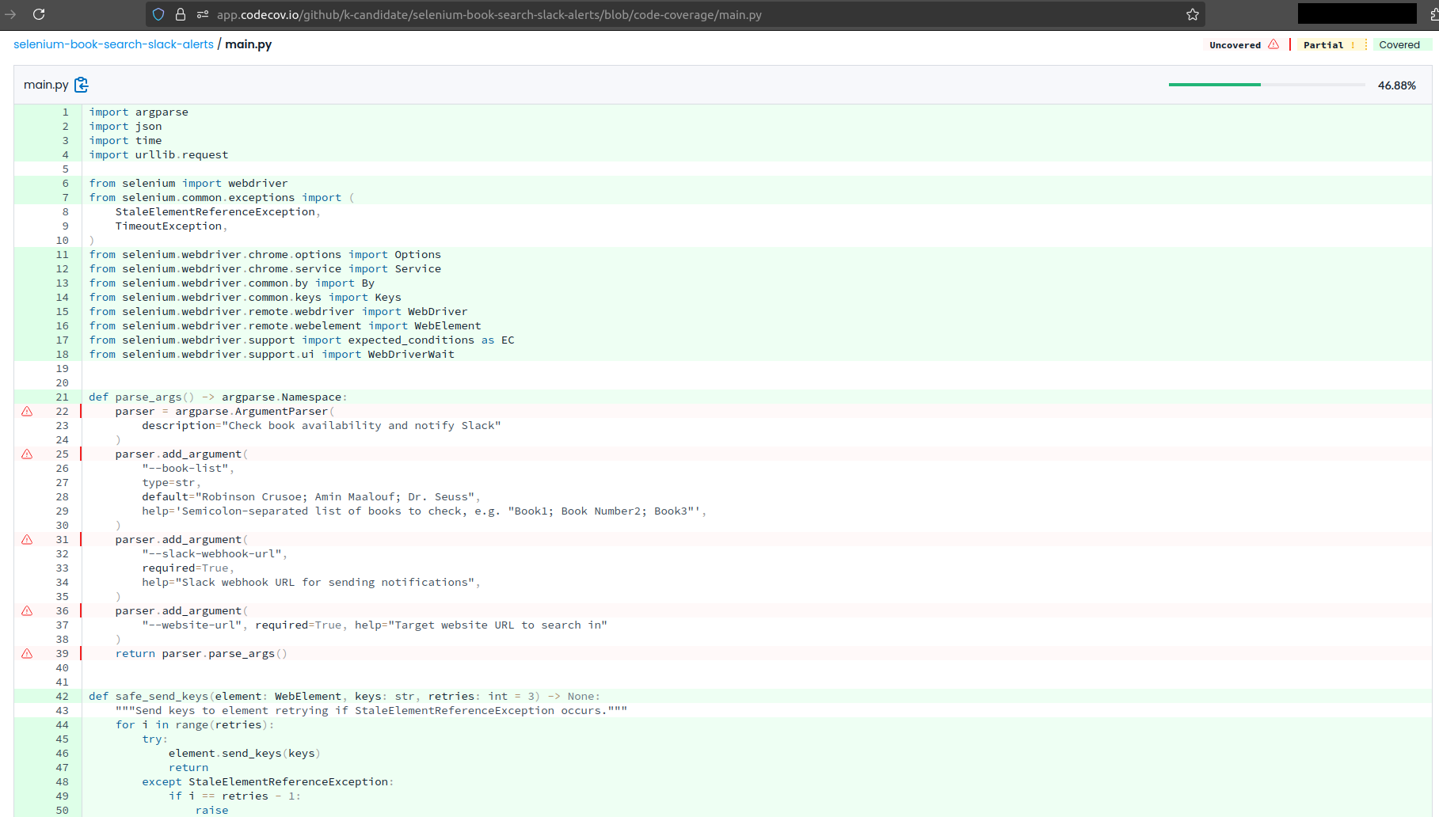1439x817 pixels.
Task: Click the 'def parse_args()' definition line
Action: coord(218,397)
